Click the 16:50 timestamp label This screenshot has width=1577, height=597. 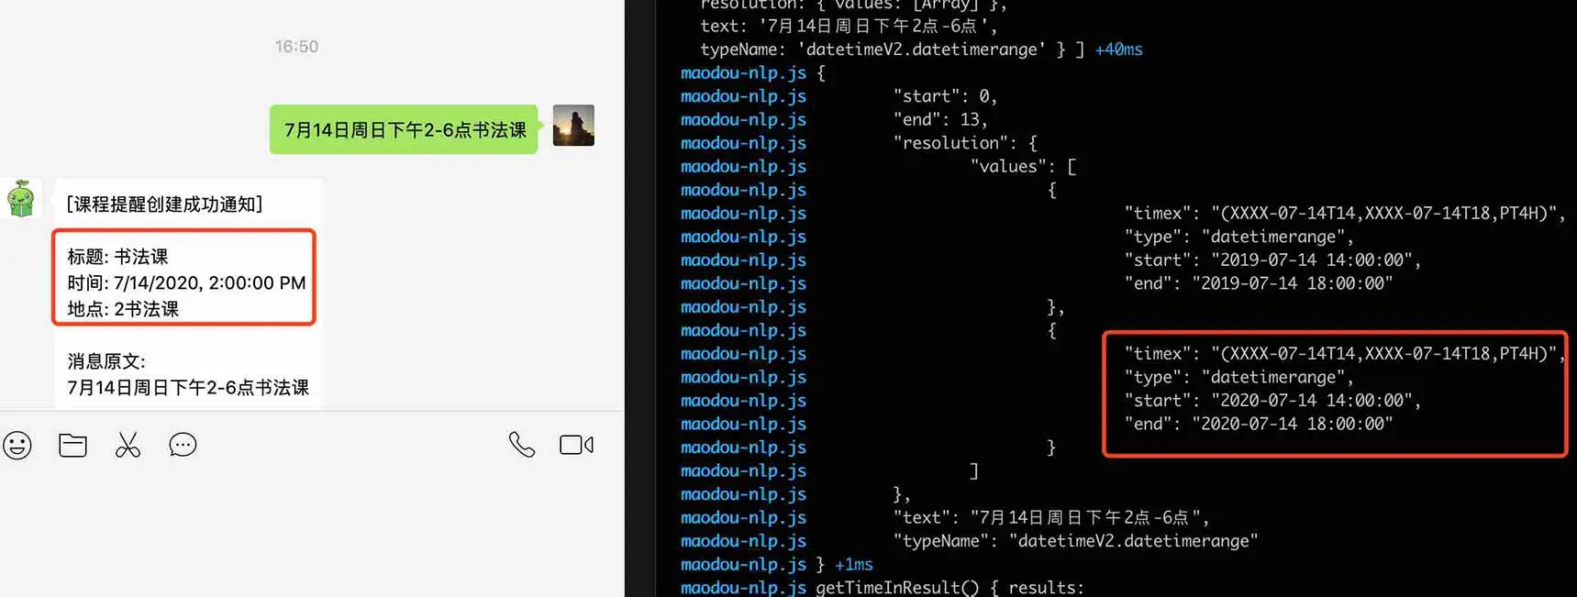pos(296,47)
